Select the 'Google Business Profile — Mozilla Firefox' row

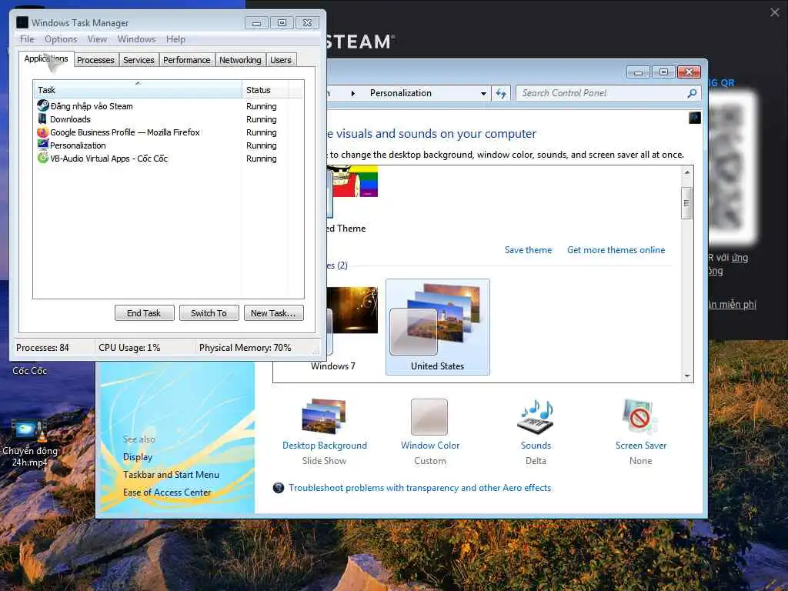tap(169, 132)
